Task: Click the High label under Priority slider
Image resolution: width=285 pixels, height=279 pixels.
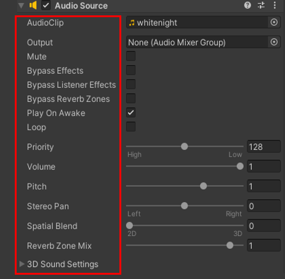Action: (134, 155)
